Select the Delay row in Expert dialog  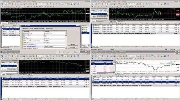[x=44, y=37]
